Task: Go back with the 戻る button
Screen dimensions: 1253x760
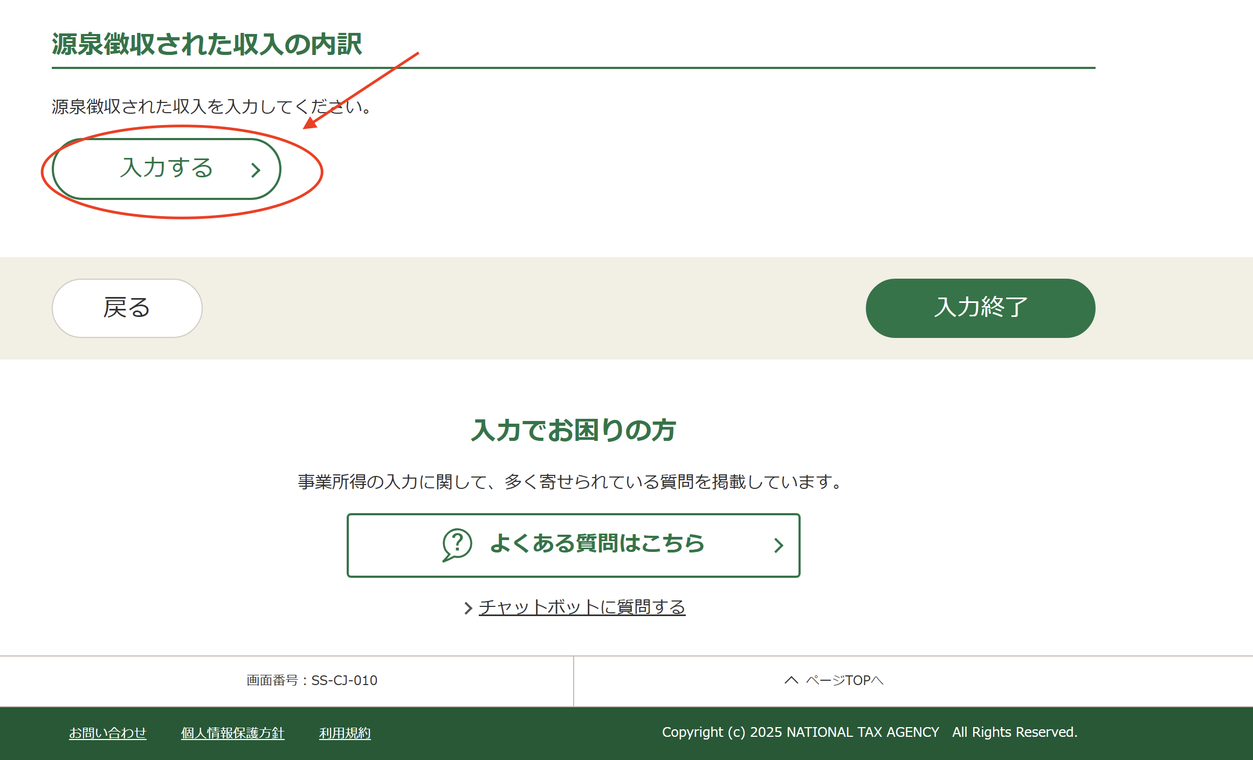Action: [x=127, y=308]
